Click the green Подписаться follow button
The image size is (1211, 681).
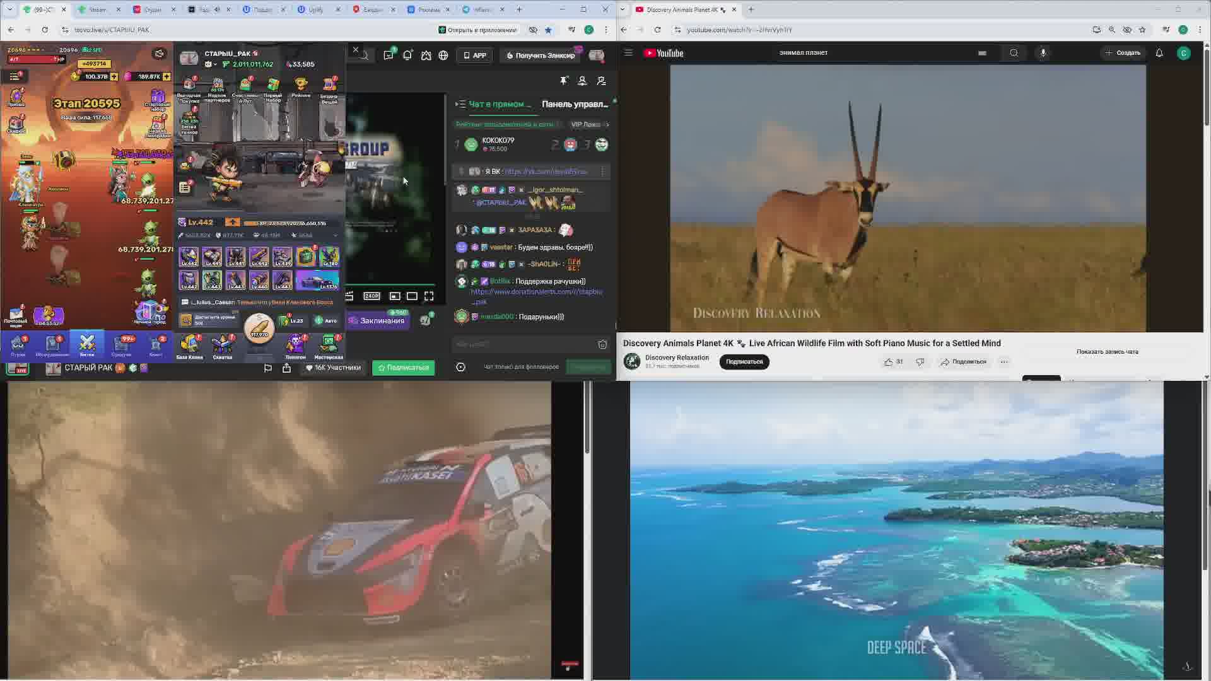tap(403, 368)
